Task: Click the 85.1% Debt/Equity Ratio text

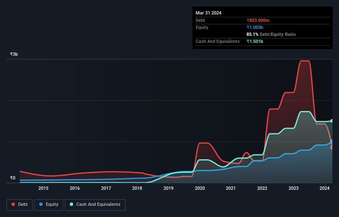Action: point(271,34)
